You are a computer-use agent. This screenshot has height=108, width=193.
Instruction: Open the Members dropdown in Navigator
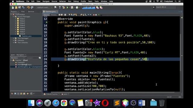click(x=17, y=58)
